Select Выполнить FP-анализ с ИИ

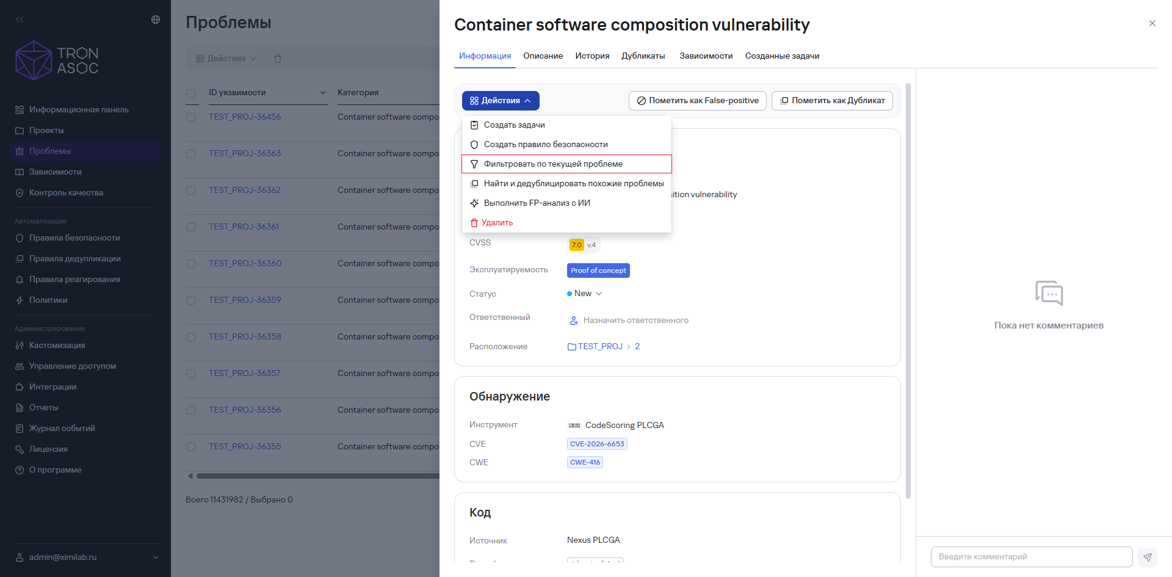pyautogui.click(x=566, y=203)
